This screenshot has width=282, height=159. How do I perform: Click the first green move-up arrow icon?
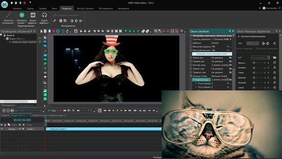tap(126, 31)
